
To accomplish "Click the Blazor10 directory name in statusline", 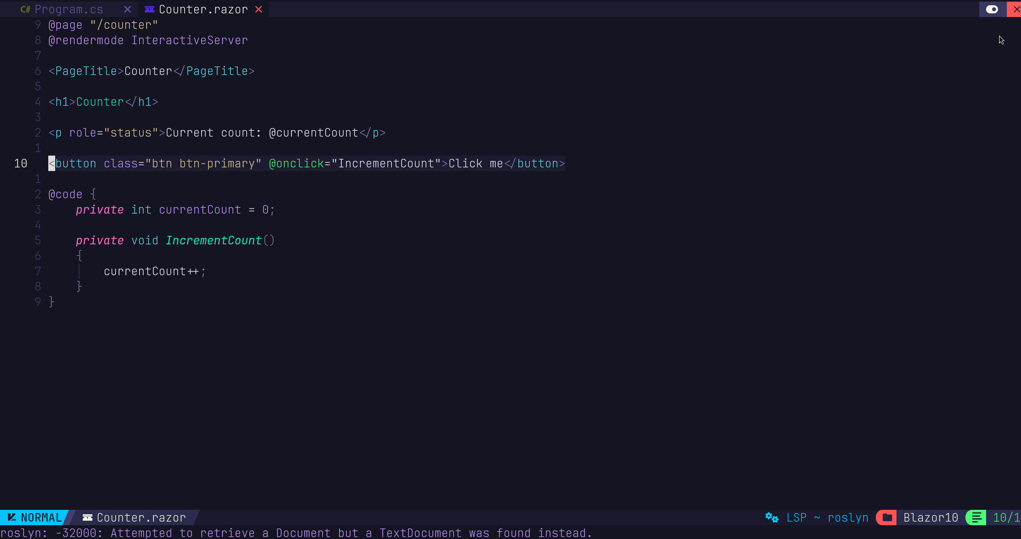I will pyautogui.click(x=931, y=518).
